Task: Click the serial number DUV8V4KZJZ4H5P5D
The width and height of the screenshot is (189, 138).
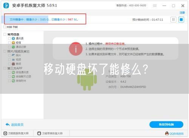Action: coord(133,87)
